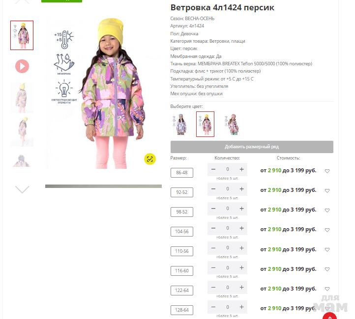Select size 122-64 button
Screen dimensions: 355x319
point(182,291)
